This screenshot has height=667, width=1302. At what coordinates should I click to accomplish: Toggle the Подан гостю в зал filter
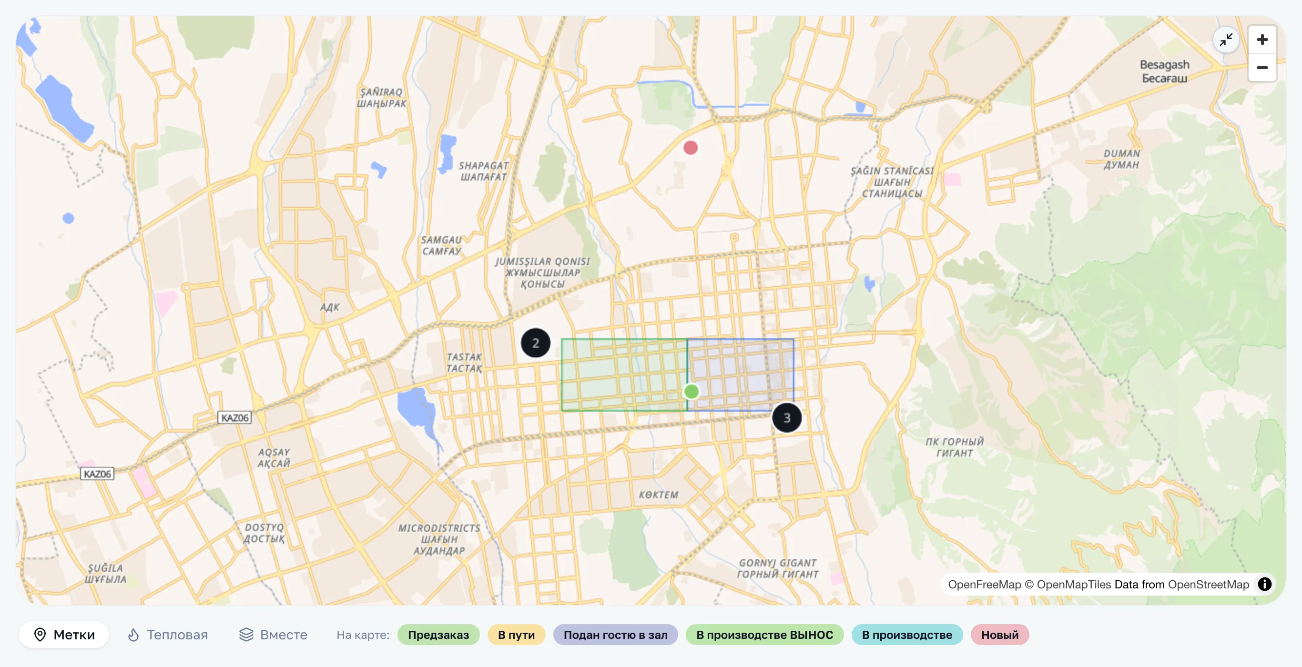pyautogui.click(x=615, y=635)
